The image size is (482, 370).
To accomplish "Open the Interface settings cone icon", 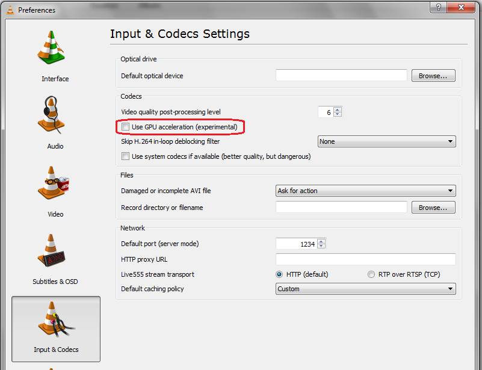I will [x=51, y=48].
